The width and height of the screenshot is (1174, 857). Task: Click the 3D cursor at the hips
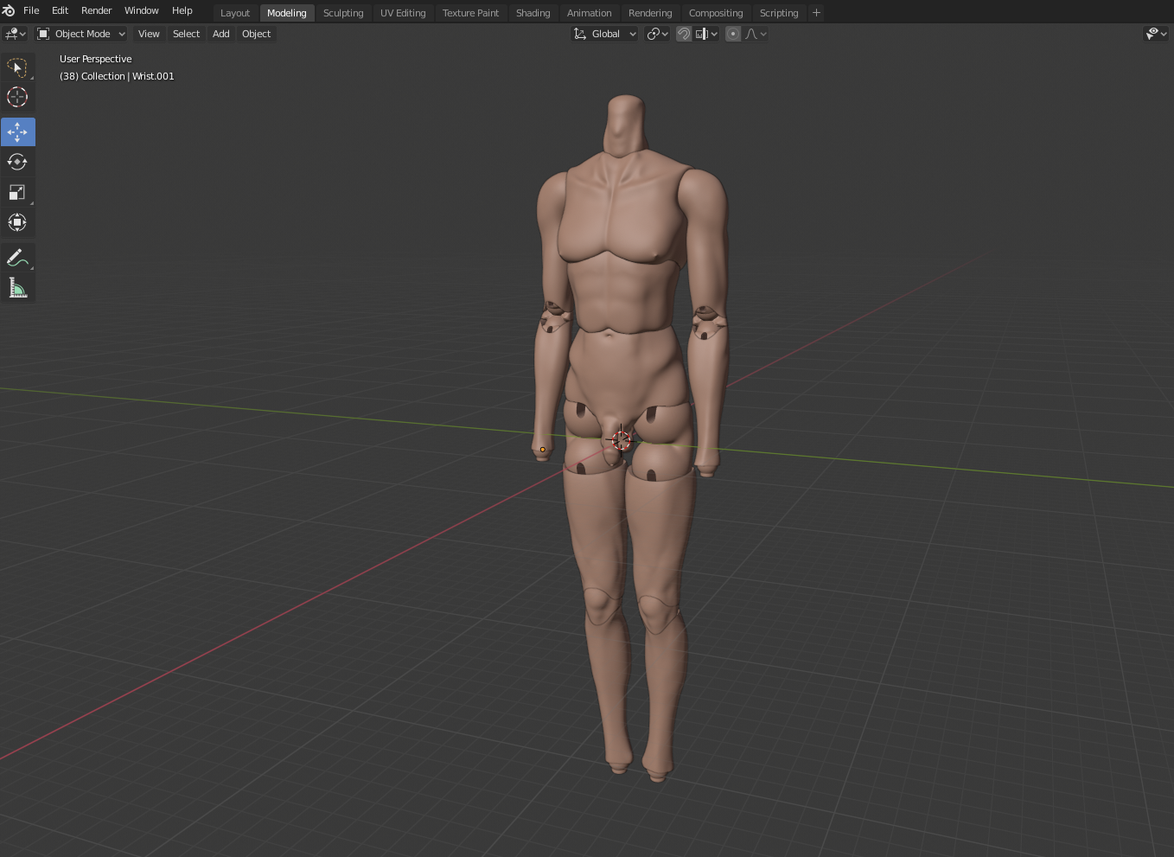622,440
